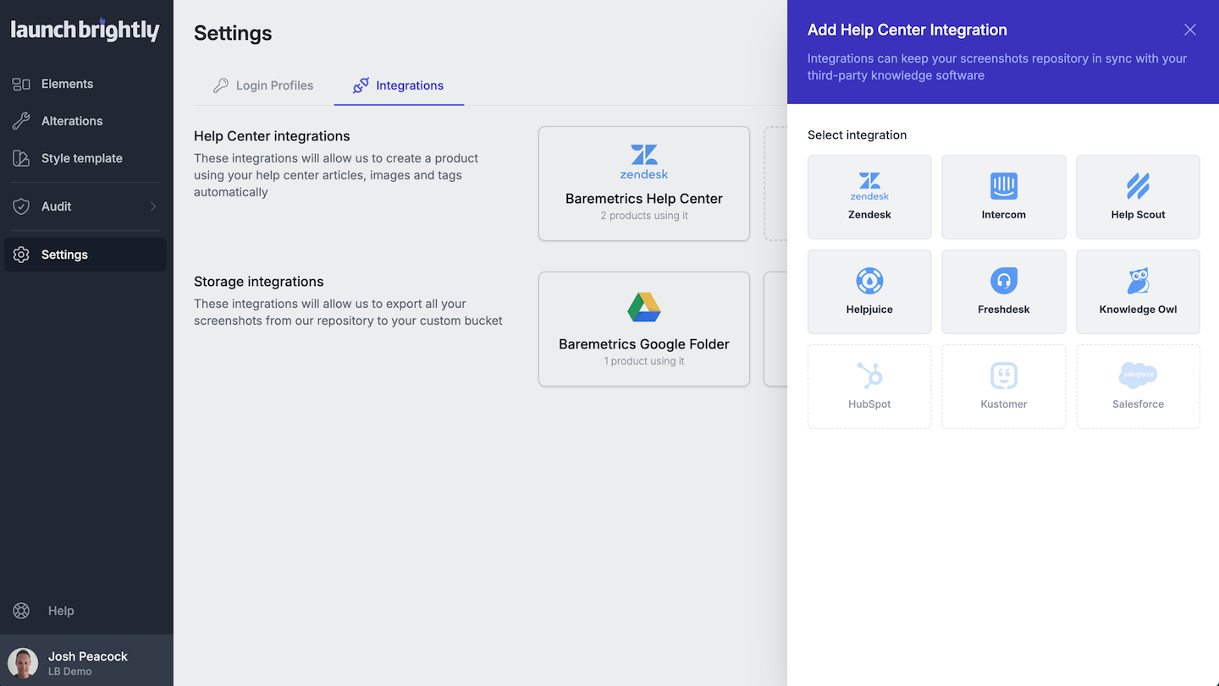
Task: Choose the Salesforce integration icon
Action: click(1138, 386)
